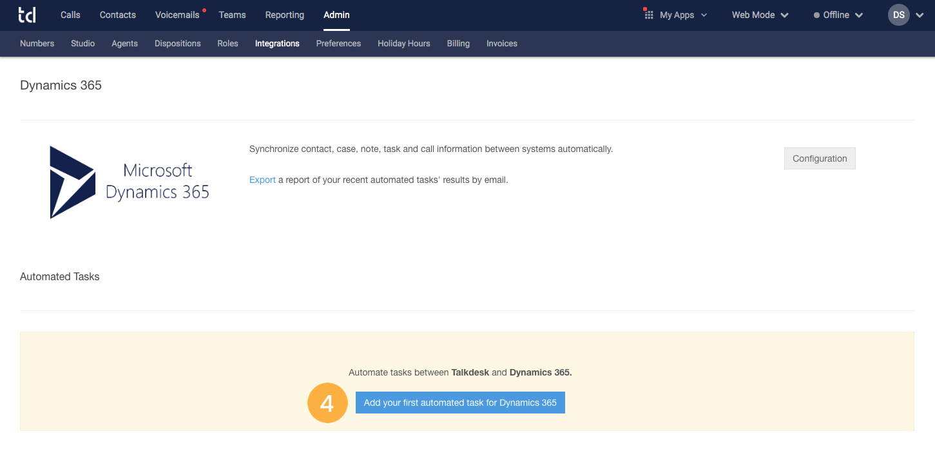Click the Configuration button
935x456 pixels.
(x=820, y=158)
